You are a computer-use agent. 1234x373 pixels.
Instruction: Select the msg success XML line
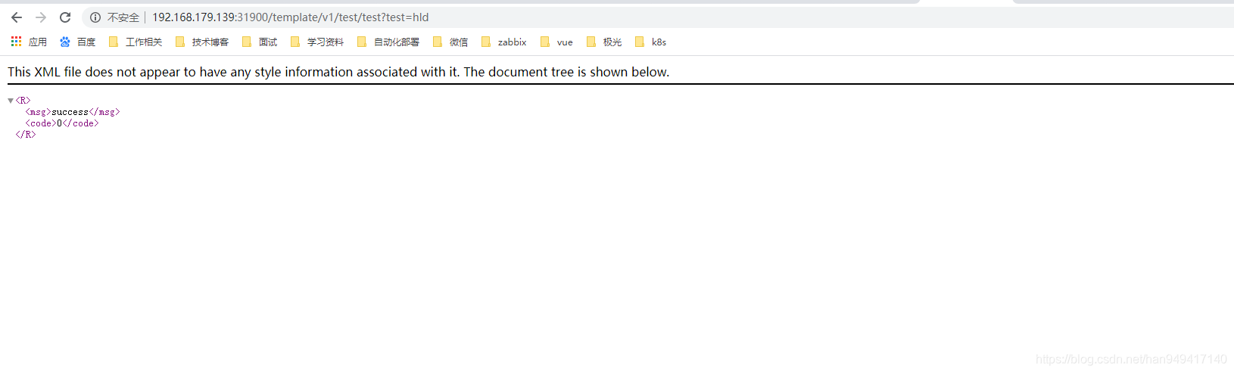73,112
